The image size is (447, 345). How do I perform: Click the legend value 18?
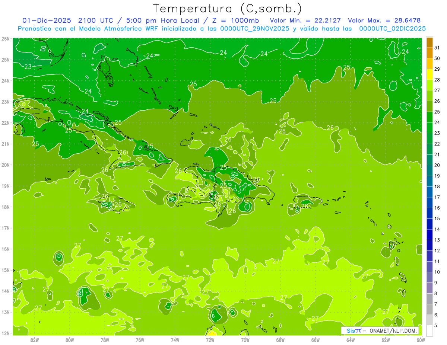pyautogui.click(x=437, y=186)
